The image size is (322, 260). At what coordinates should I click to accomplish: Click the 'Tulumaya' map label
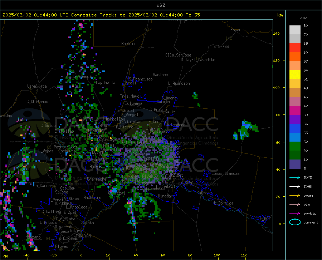[133, 103]
